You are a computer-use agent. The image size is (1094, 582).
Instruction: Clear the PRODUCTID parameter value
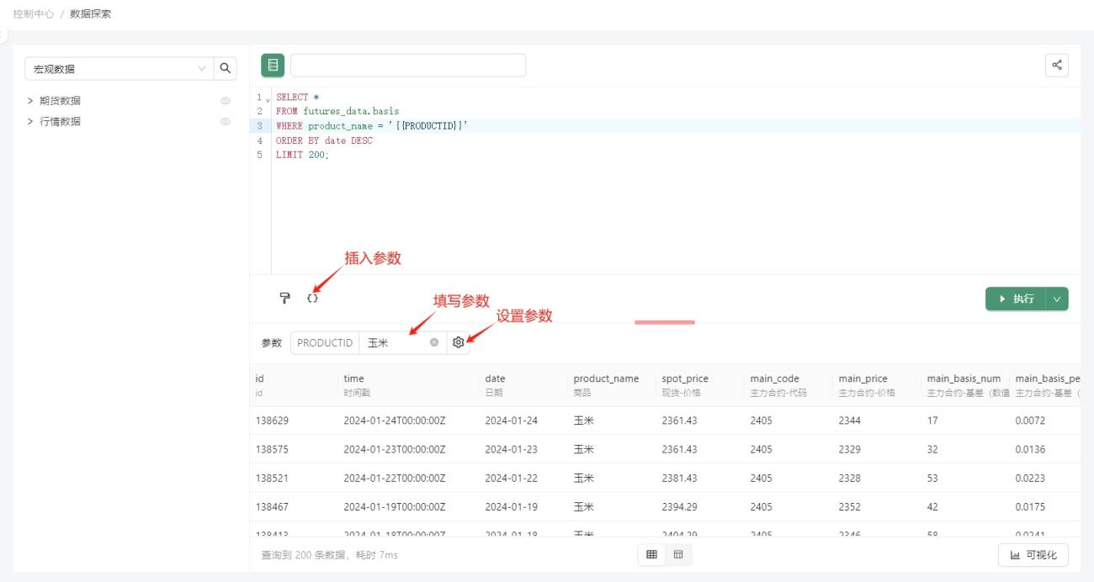(434, 342)
